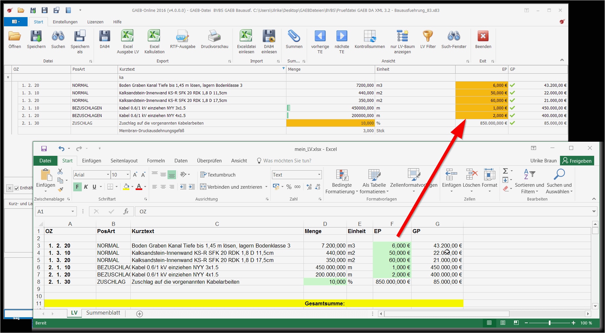Open the Arial font name dropdown
The image size is (605, 333).
[108, 175]
